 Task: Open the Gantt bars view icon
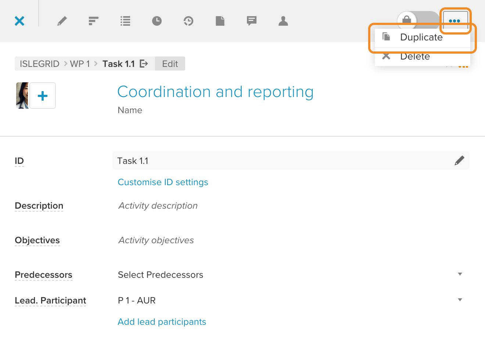click(94, 21)
